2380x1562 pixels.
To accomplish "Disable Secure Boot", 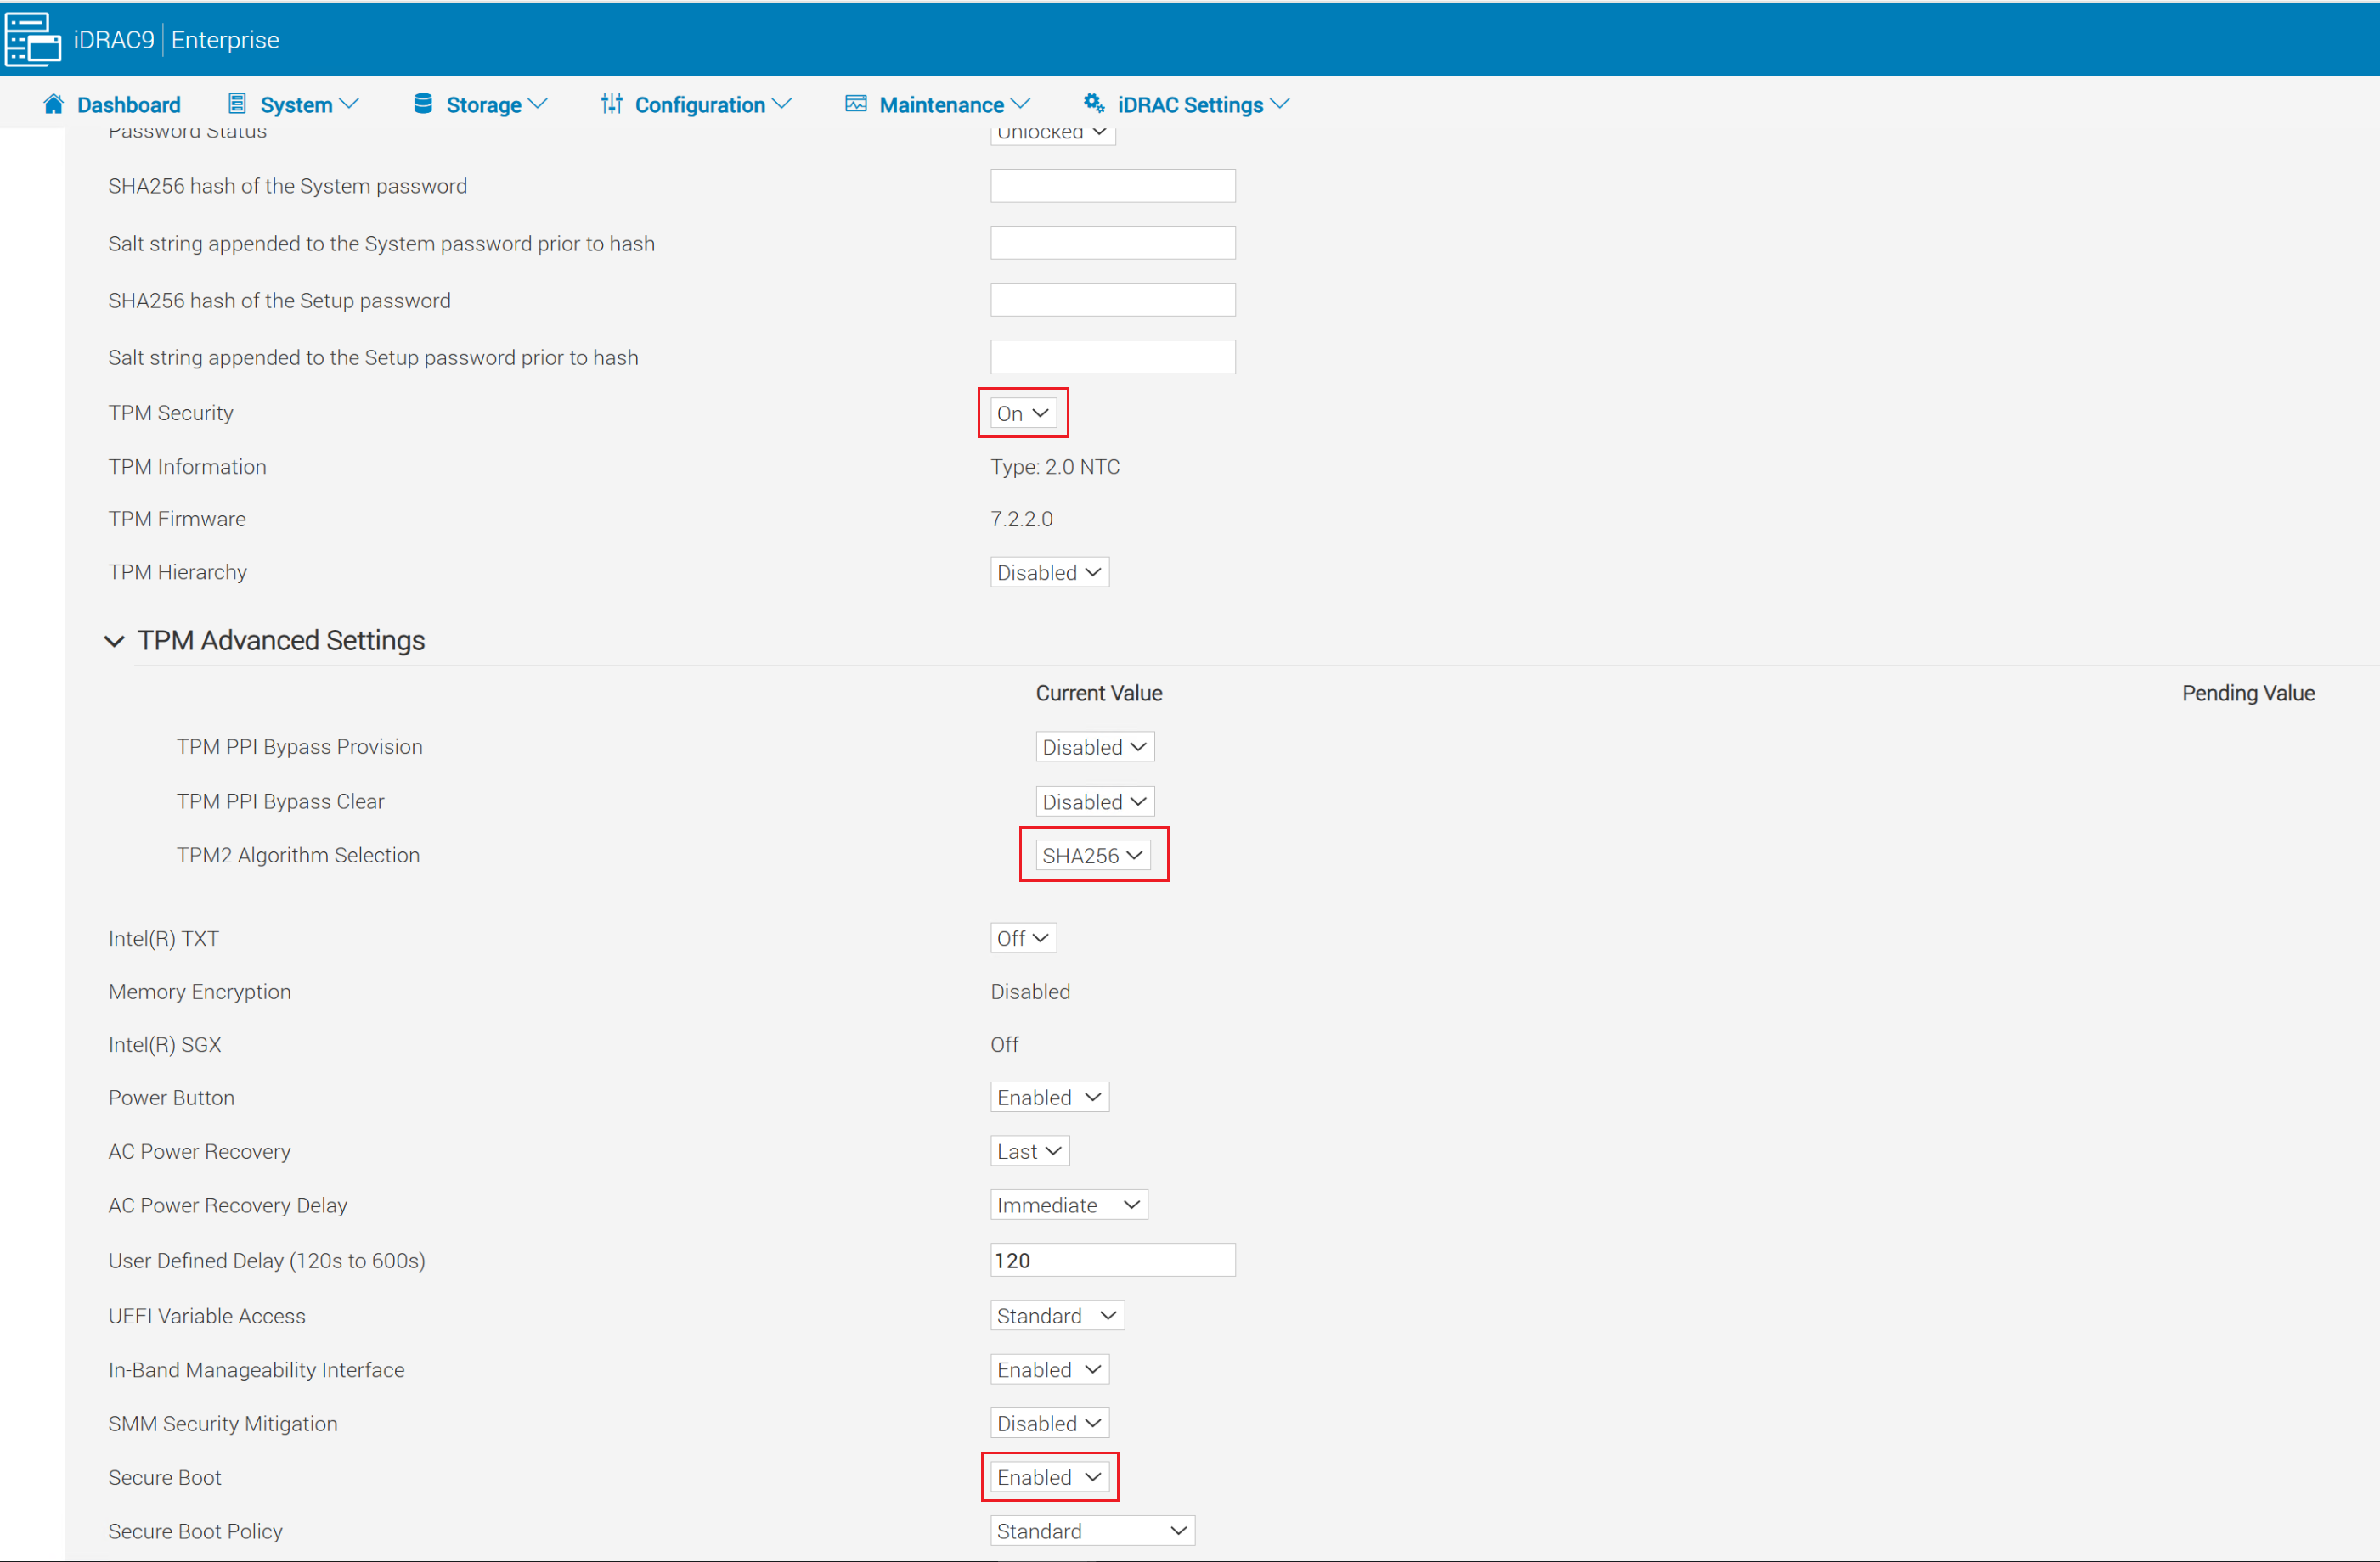I will click(x=1048, y=1477).
